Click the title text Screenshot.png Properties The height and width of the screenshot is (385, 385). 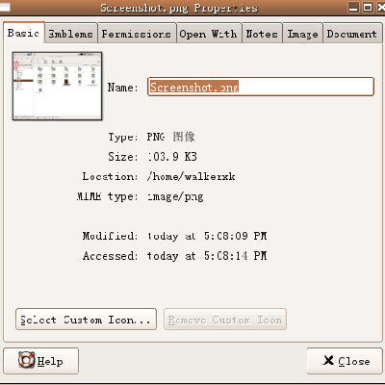coord(179,8)
